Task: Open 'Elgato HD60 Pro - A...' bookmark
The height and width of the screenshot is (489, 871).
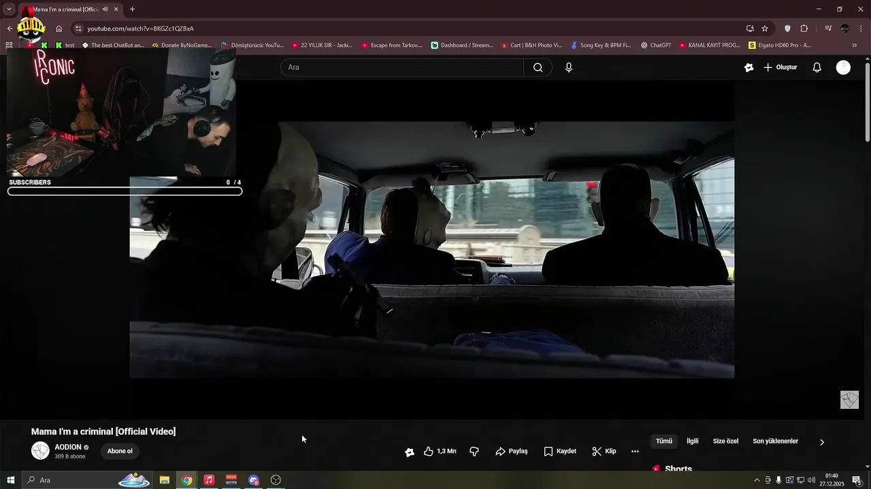Action: pos(780,46)
